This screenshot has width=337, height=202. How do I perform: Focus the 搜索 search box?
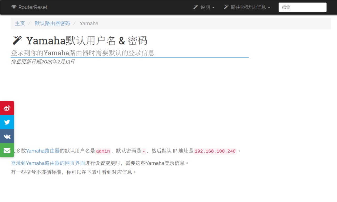click(303, 7)
